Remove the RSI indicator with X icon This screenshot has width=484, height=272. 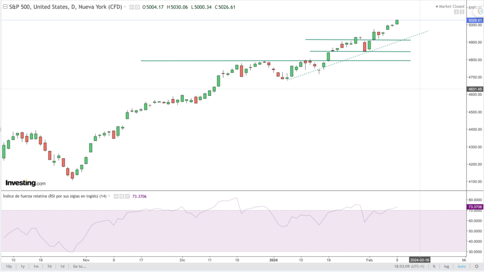[126, 196]
